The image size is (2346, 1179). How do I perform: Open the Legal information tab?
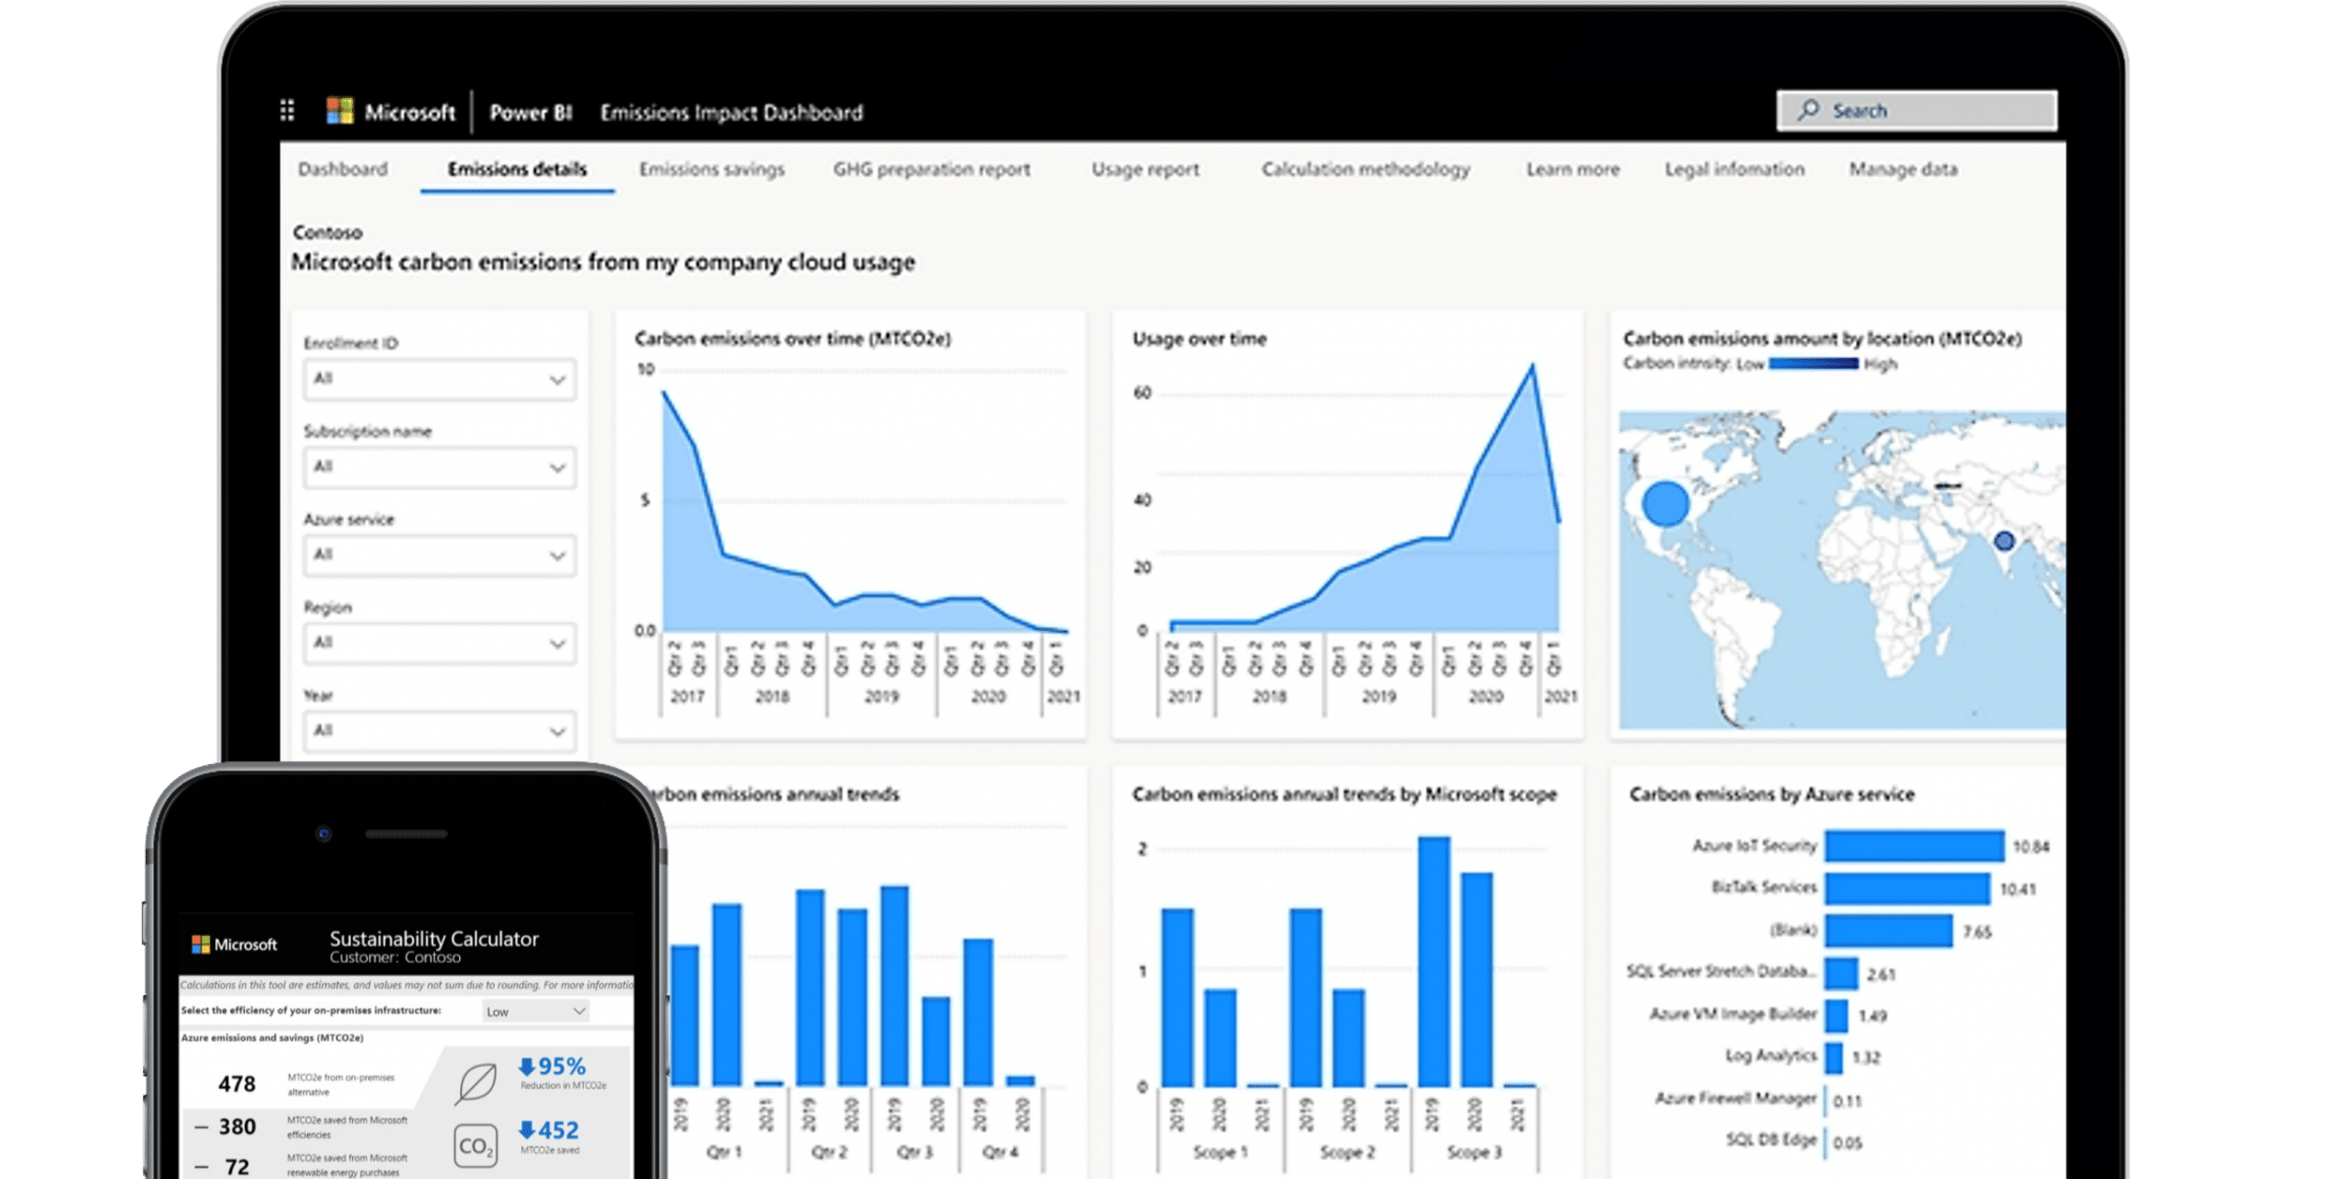(x=1734, y=169)
